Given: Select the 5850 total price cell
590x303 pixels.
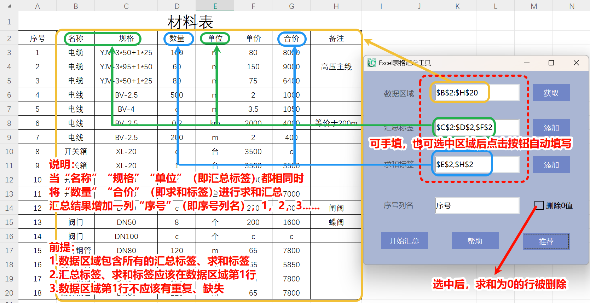Looking at the screenshot, I should [291, 264].
